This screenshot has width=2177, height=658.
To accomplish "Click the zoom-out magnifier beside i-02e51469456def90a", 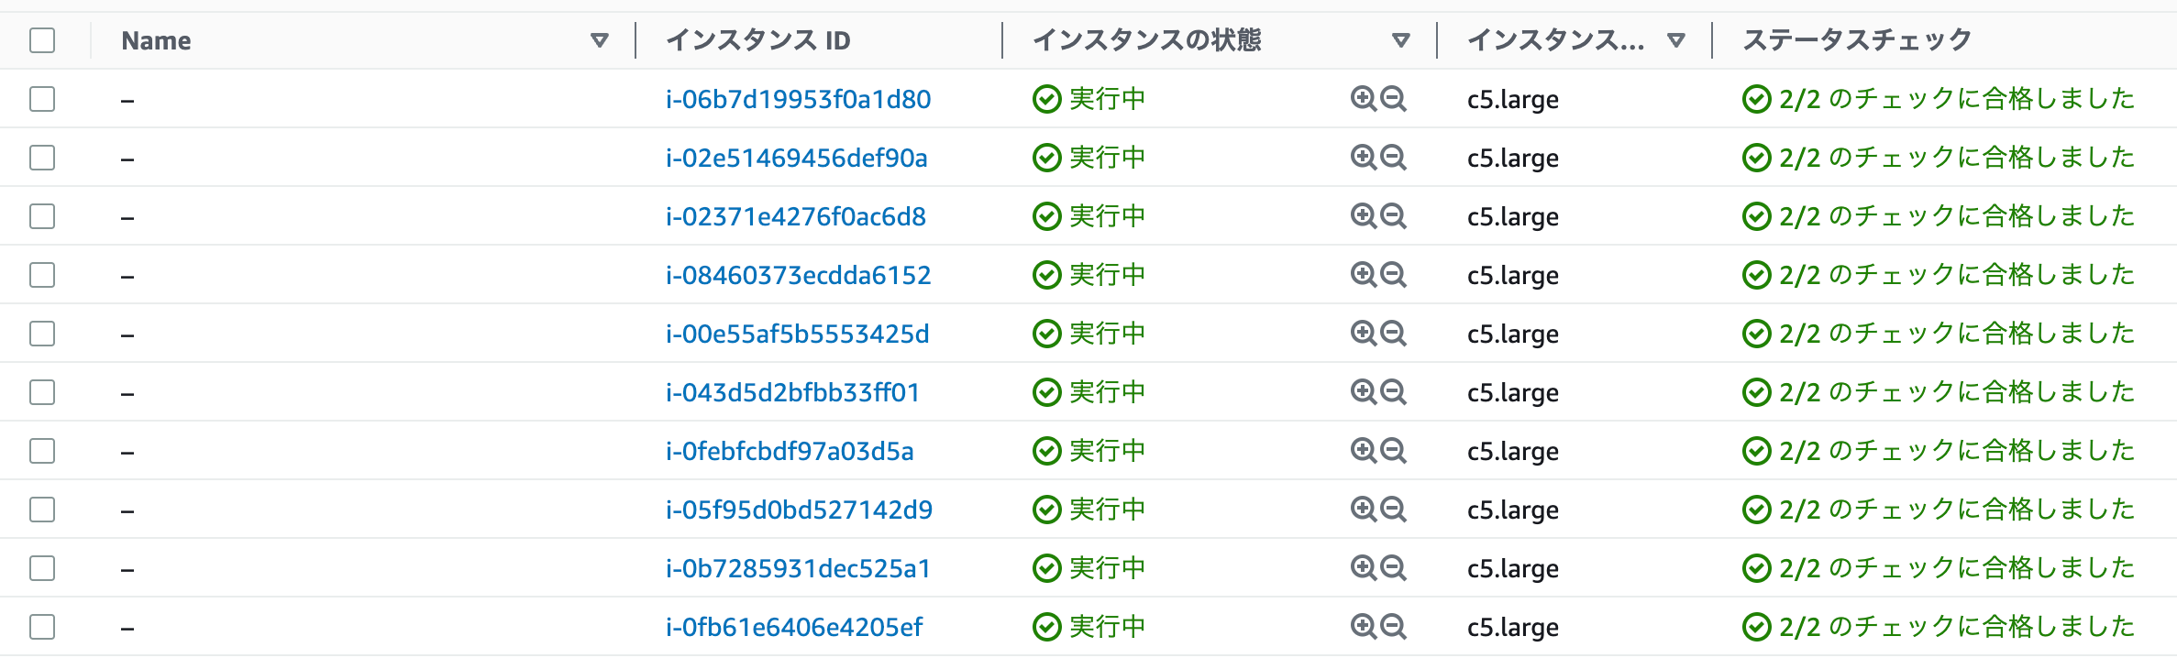I will tap(1393, 157).
